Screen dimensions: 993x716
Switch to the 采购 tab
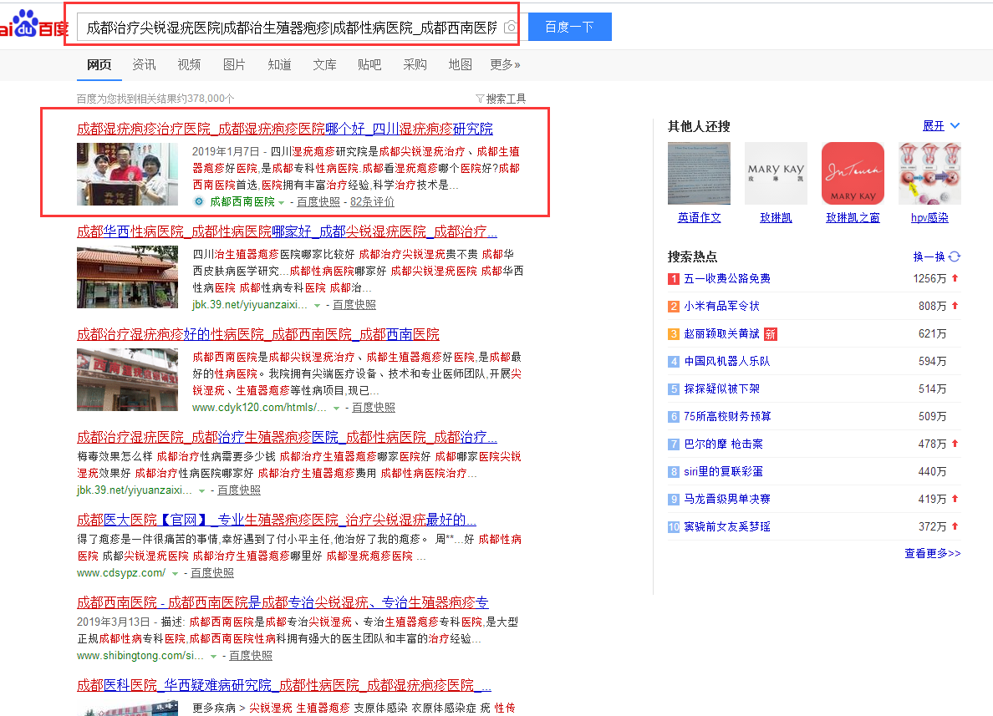pyautogui.click(x=415, y=64)
